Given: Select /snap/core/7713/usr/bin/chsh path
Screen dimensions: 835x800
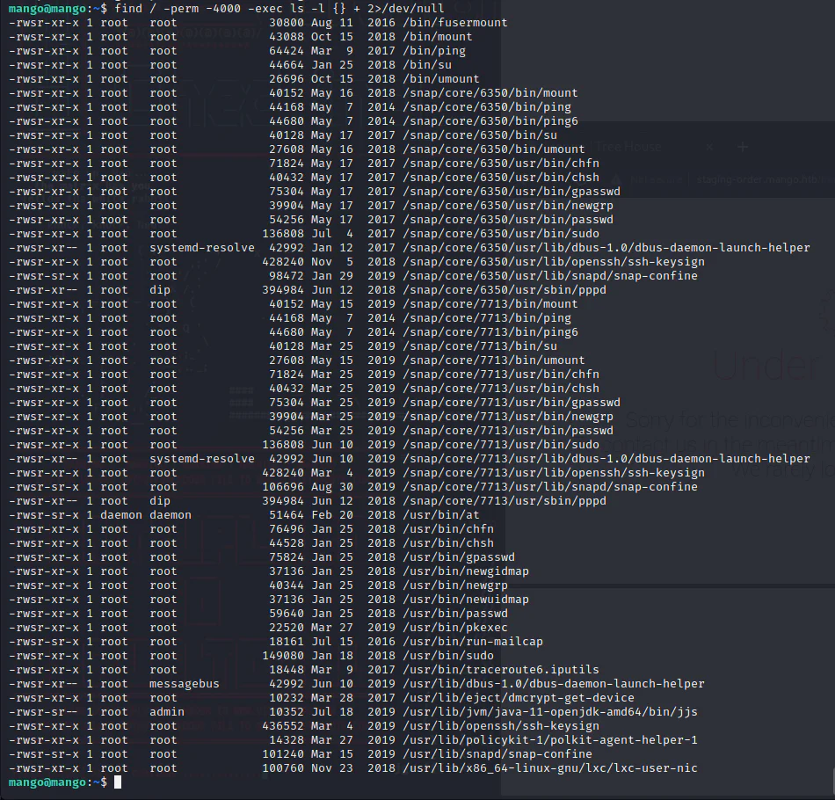Looking at the screenshot, I should pos(501,389).
